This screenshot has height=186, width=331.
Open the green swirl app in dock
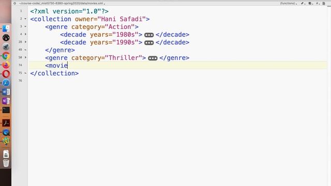(6, 141)
